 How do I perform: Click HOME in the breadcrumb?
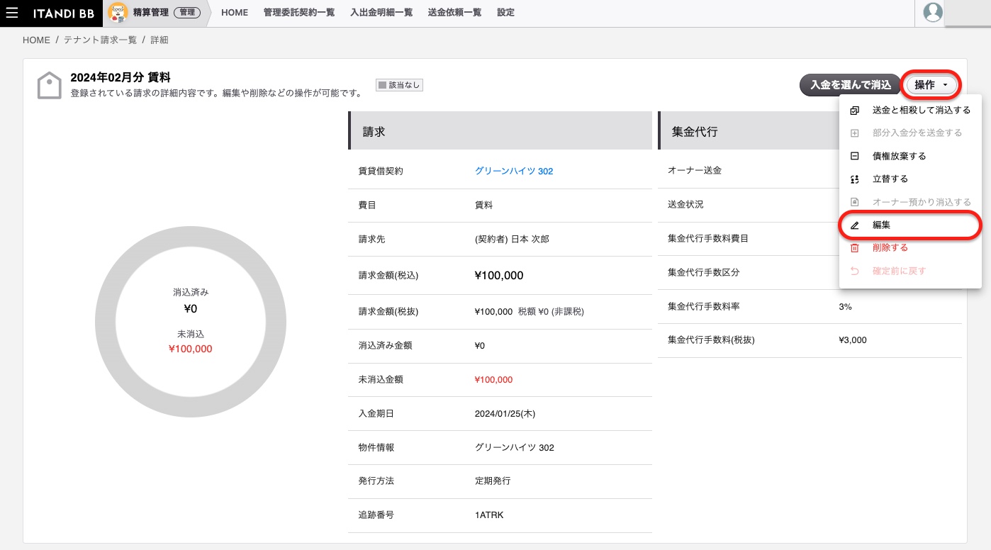pyautogui.click(x=36, y=40)
